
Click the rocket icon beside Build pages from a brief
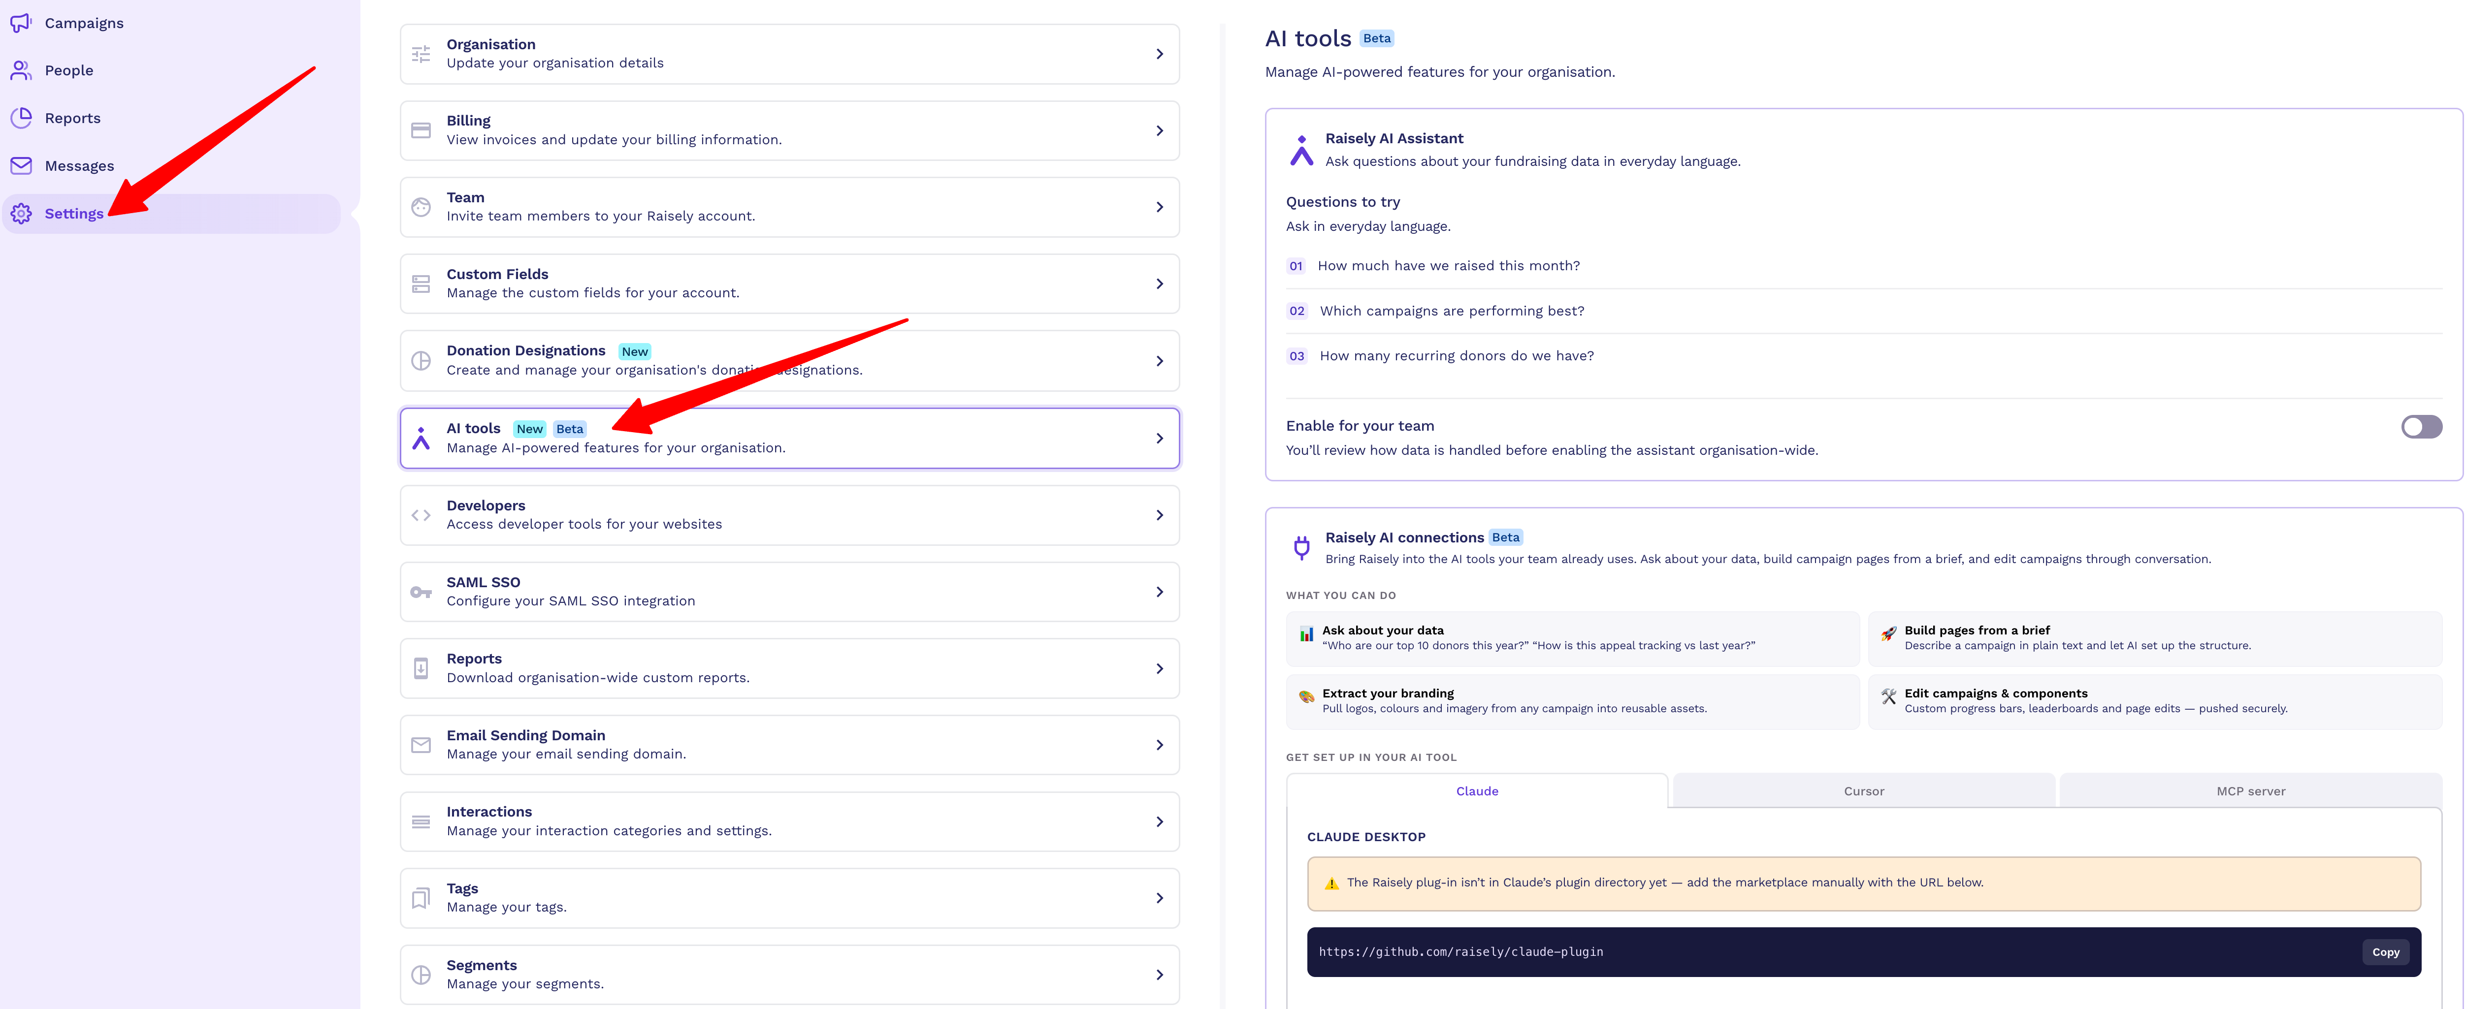click(x=1888, y=634)
